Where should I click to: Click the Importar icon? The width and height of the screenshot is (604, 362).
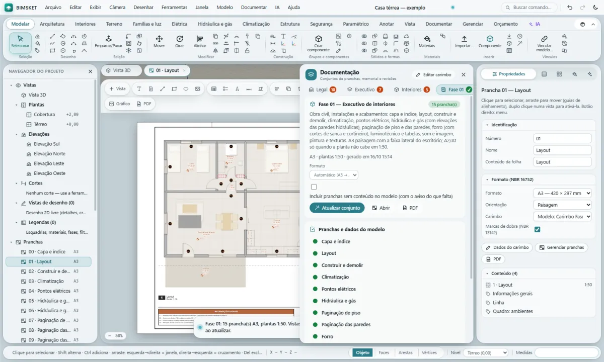pyautogui.click(x=464, y=42)
